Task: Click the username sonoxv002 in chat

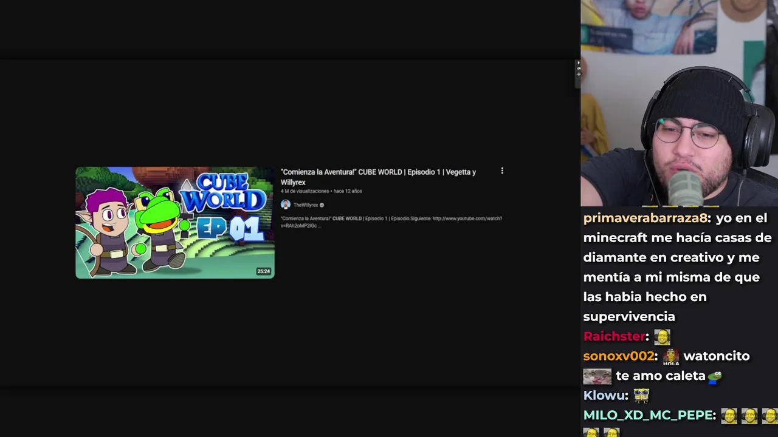Action: click(x=618, y=356)
